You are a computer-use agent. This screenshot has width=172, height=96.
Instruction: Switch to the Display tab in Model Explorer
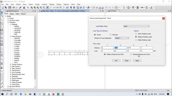coord(12,14)
